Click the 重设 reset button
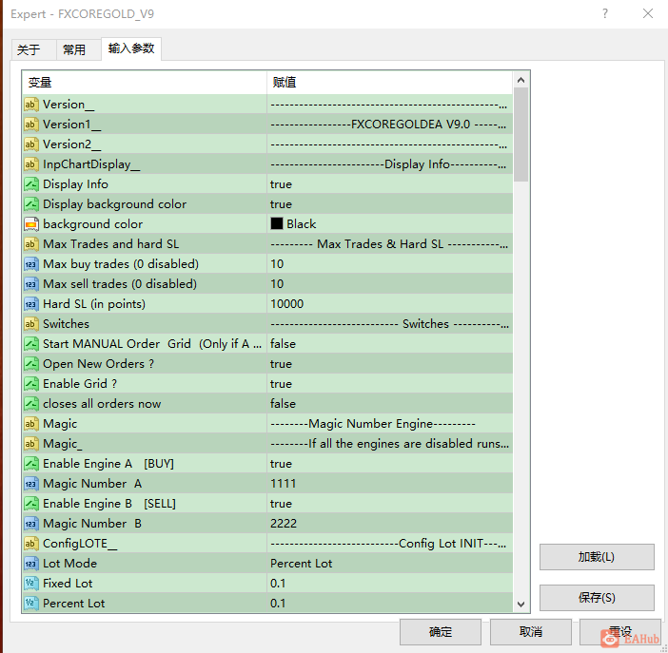668x653 pixels. pyautogui.click(x=620, y=632)
